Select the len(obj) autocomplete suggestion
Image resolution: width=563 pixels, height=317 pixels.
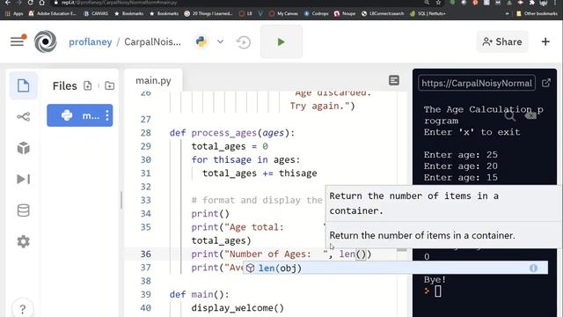point(395,268)
